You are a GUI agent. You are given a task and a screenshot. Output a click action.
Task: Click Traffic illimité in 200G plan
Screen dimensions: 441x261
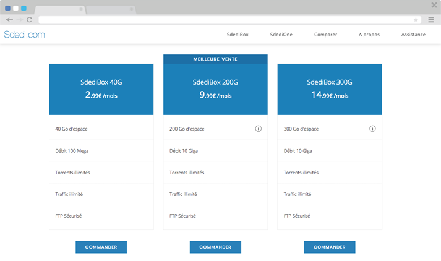[183, 194]
